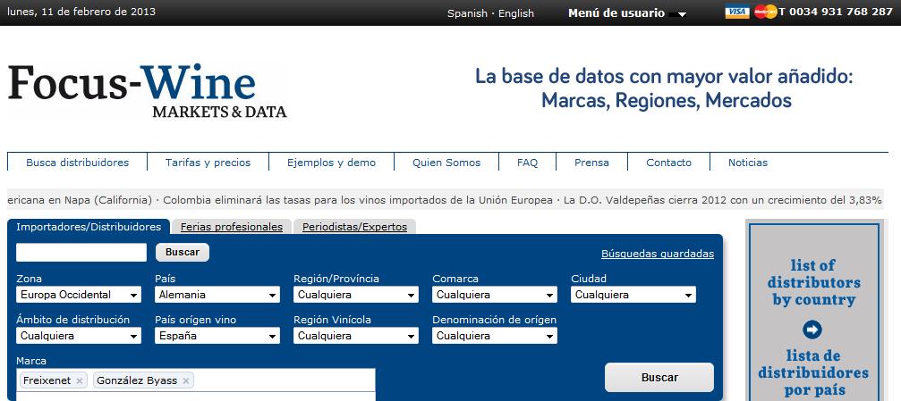This screenshot has width=901, height=401.
Task: Open Ejemplos y demo menu item
Action: [332, 163]
